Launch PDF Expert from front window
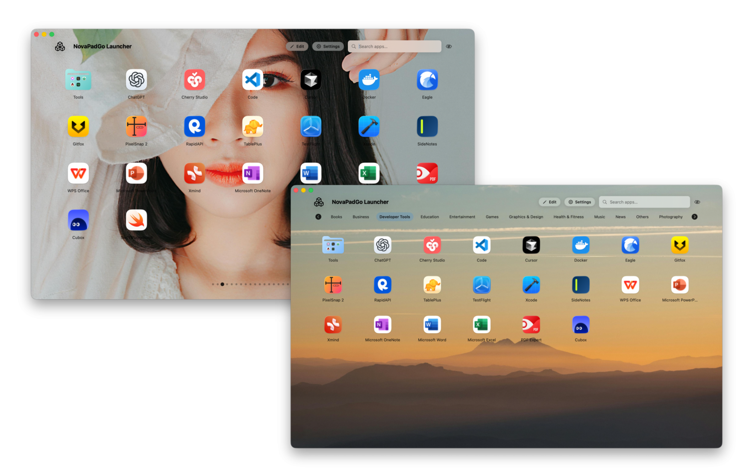Viewport: 752px width, 470px height. [531, 325]
